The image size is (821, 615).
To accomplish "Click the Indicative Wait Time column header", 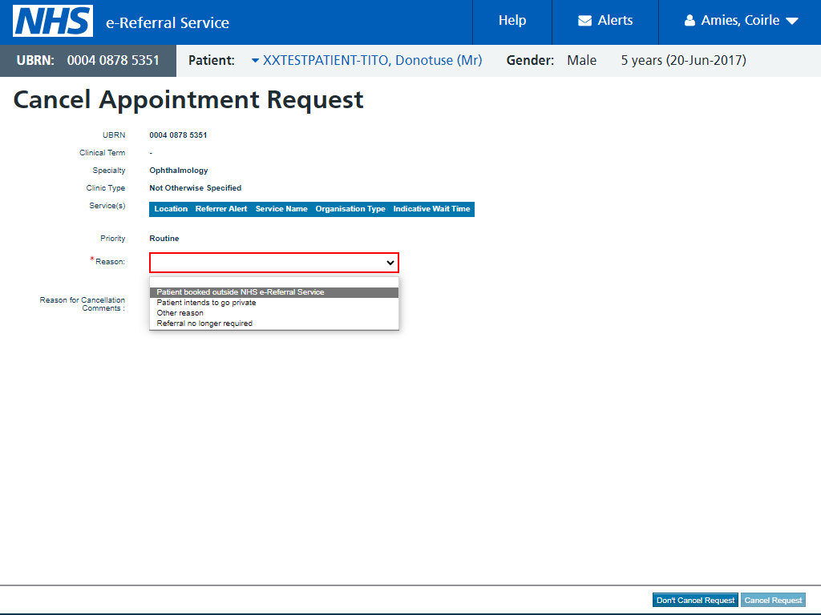I will tap(431, 209).
